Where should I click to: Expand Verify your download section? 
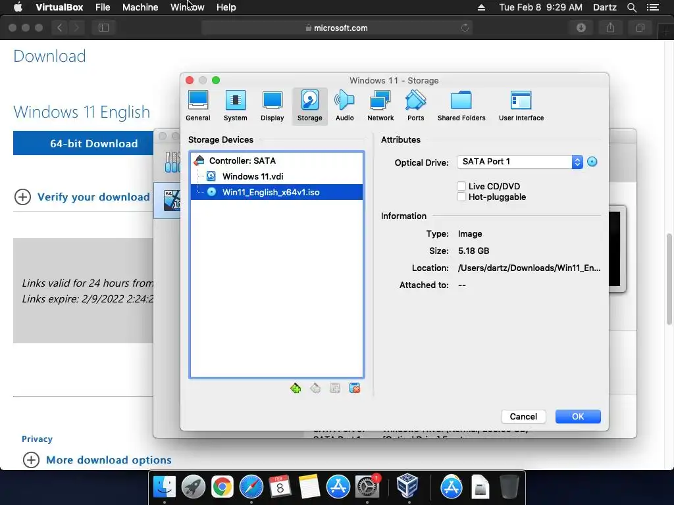(x=82, y=197)
